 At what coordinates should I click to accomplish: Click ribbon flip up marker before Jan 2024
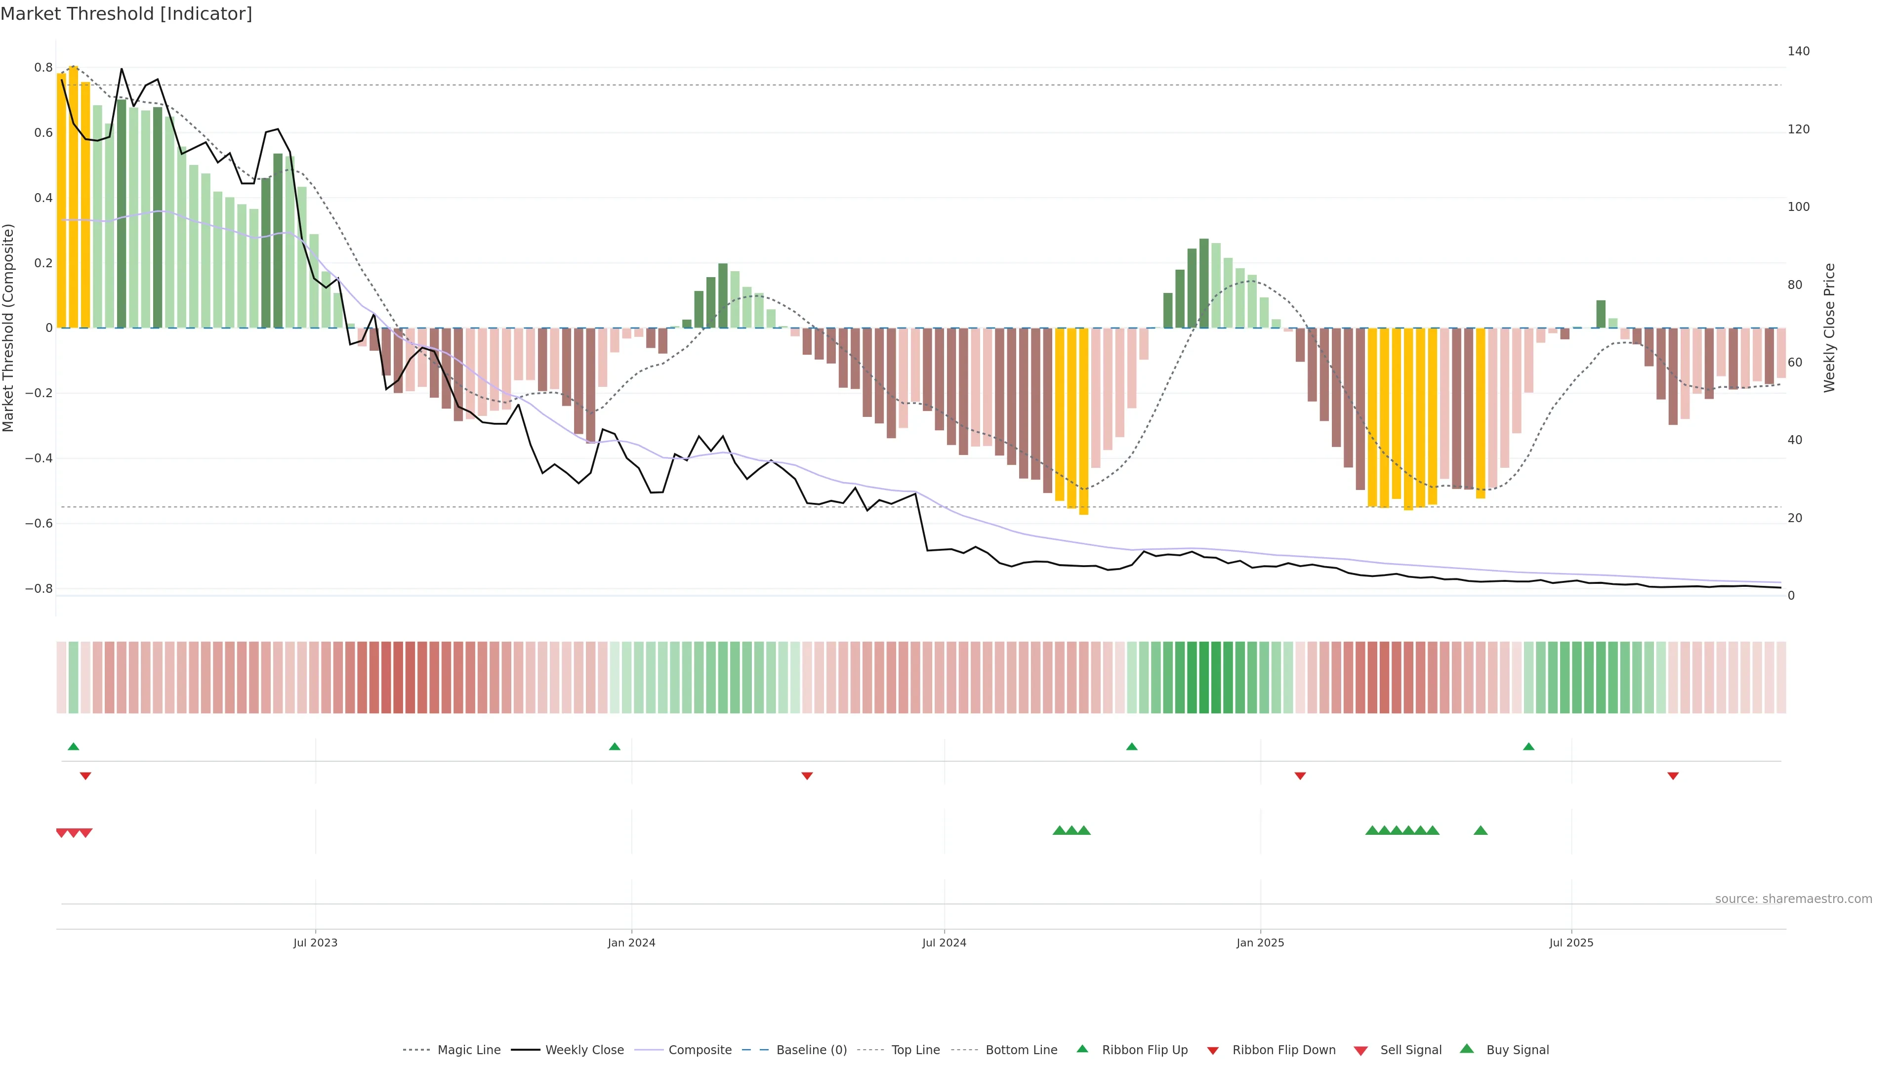tap(615, 747)
